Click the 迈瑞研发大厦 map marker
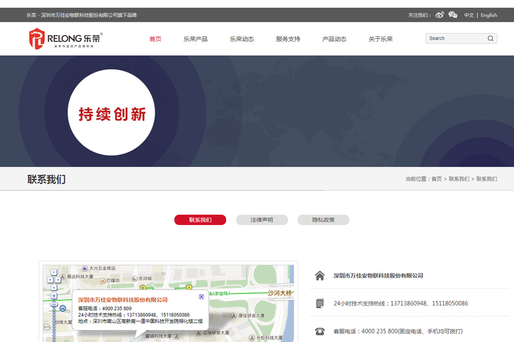 (x=197, y=333)
